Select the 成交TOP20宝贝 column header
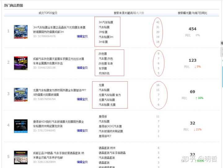 click(48, 13)
